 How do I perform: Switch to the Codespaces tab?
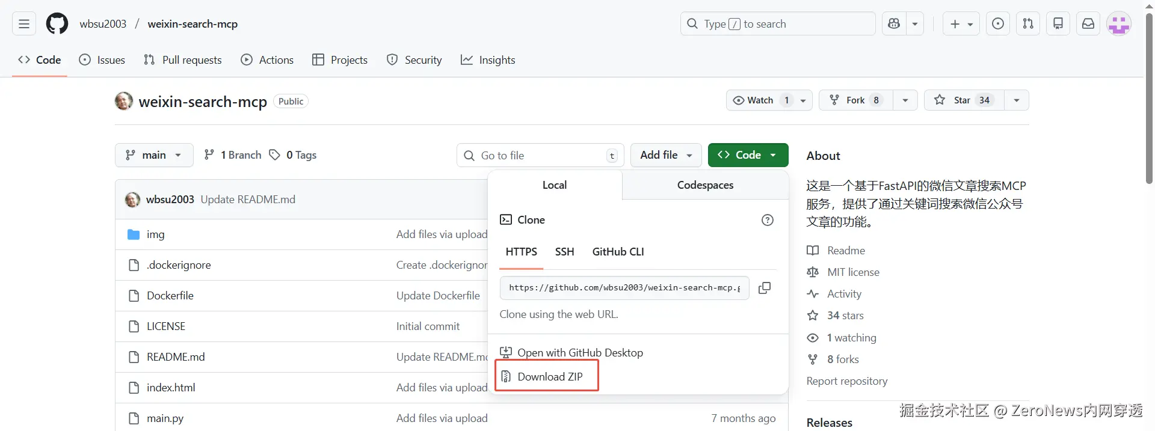705,185
